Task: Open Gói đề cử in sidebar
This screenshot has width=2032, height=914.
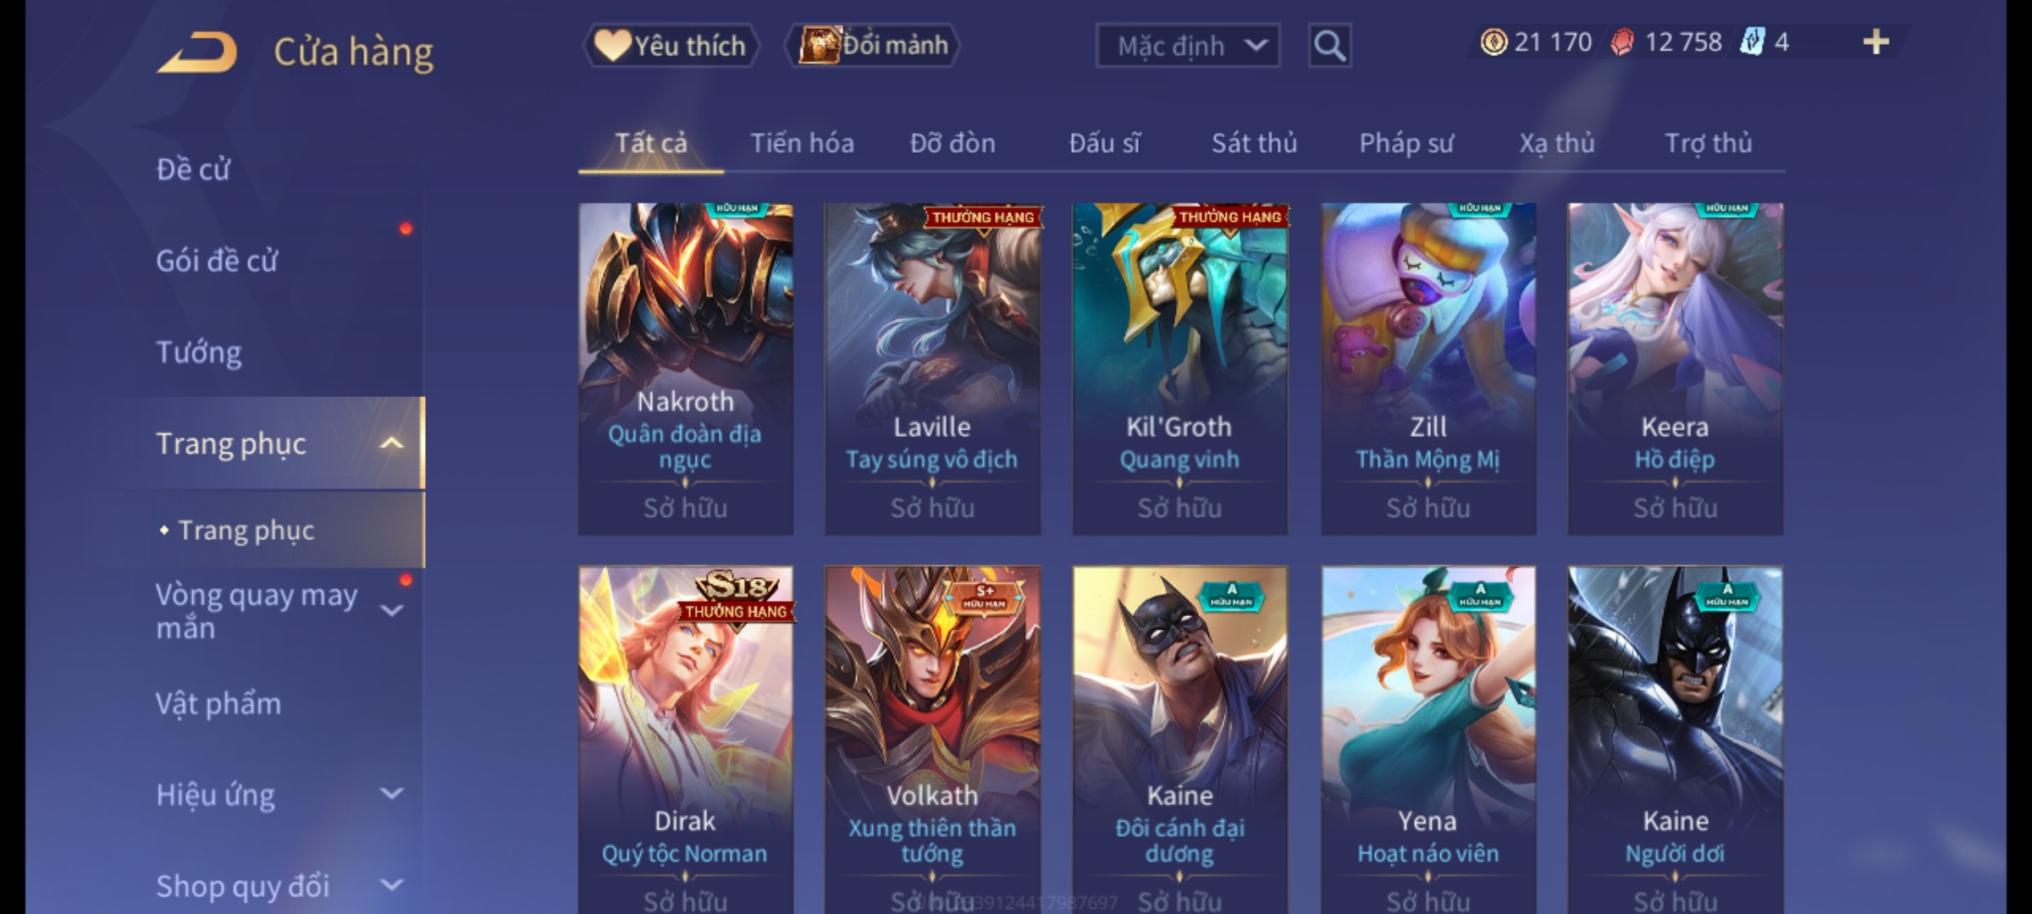Action: tap(217, 261)
